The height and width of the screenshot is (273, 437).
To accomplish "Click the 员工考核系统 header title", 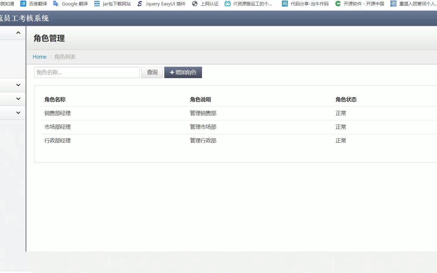I will point(24,18).
